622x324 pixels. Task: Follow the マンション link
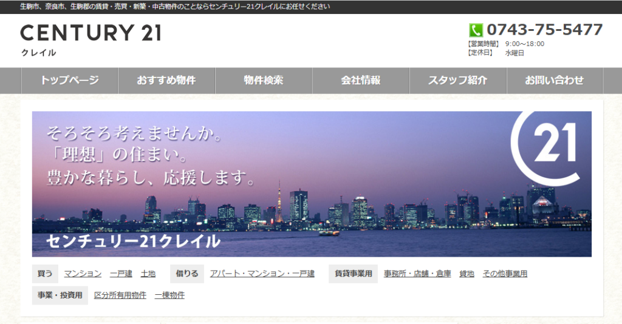83,274
